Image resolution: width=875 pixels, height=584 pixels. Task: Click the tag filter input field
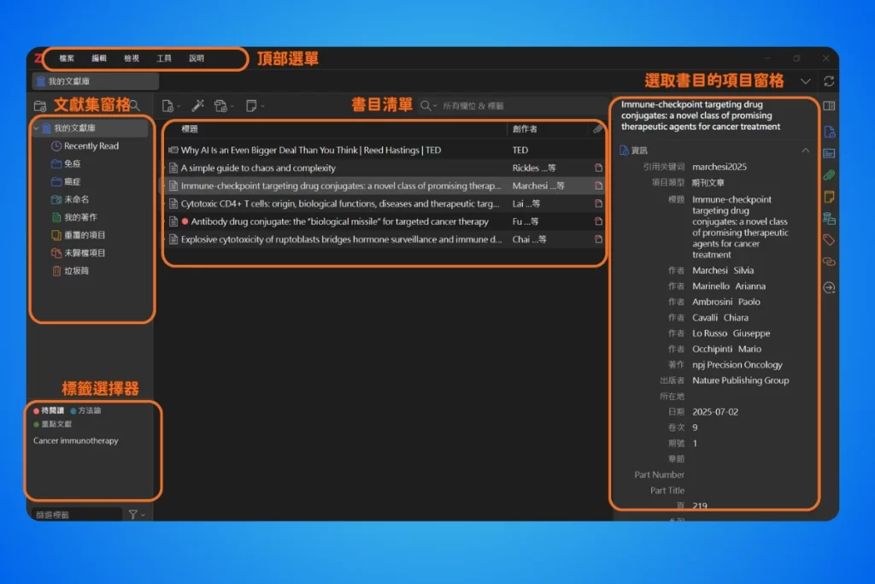coord(77,515)
